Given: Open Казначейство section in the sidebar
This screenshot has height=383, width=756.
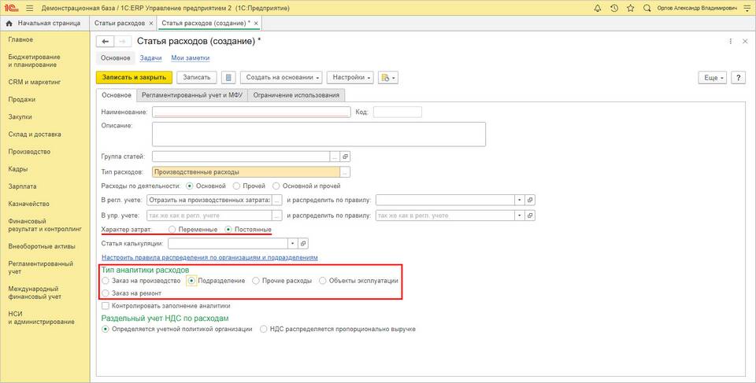Looking at the screenshot, I should click(x=28, y=204).
